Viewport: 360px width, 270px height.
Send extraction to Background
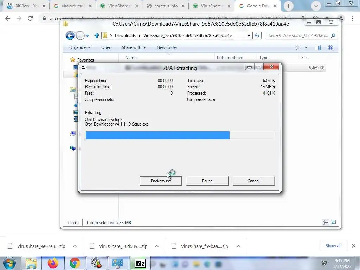pos(161,181)
